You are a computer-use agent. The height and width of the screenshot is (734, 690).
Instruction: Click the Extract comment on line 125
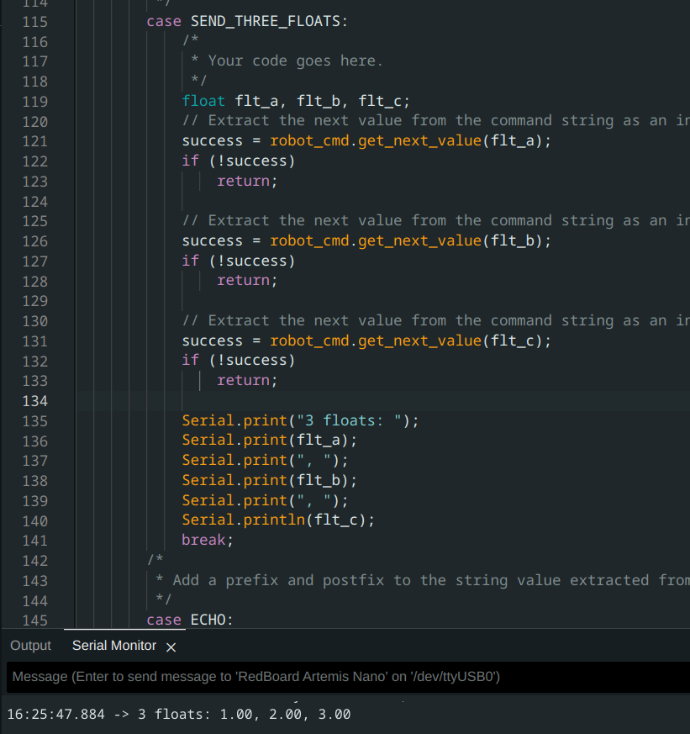coord(436,221)
